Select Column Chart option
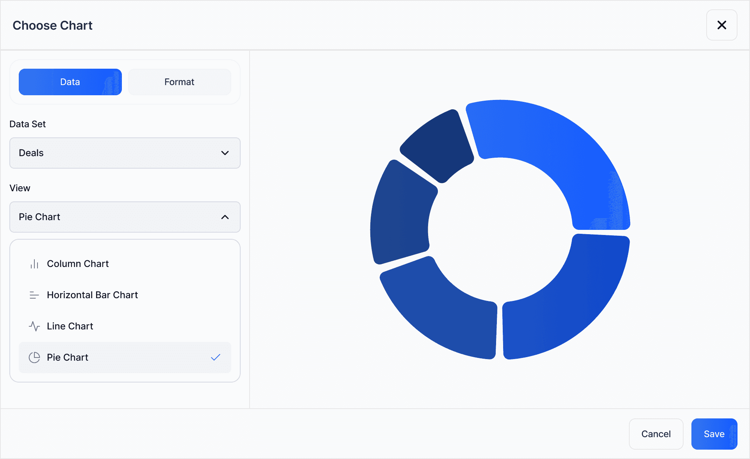This screenshot has height=459, width=750. (78, 264)
